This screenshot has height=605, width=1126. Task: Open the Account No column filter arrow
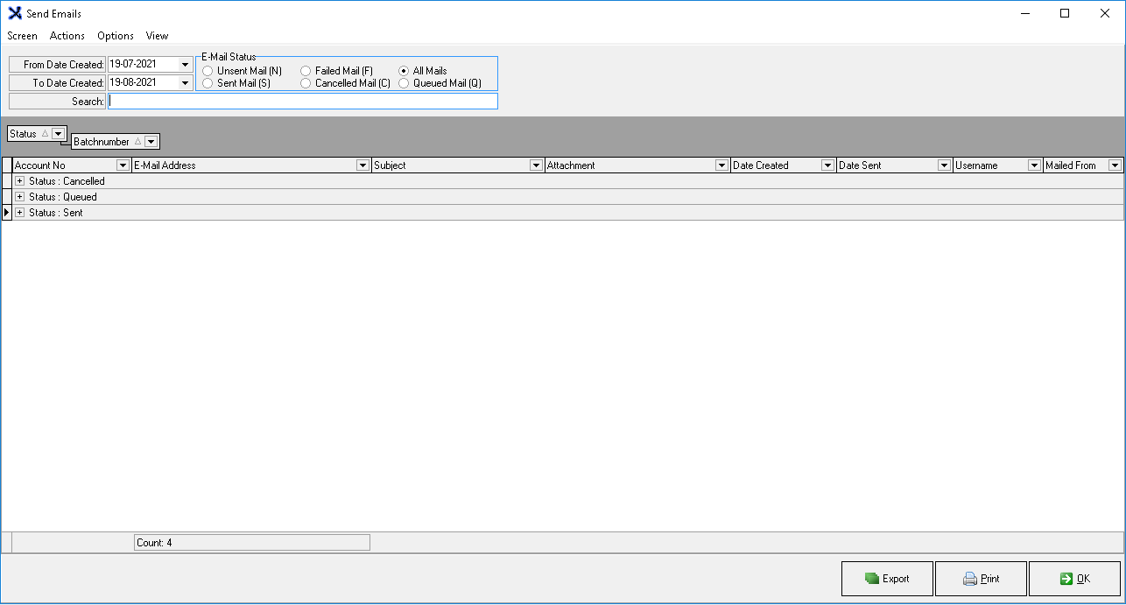(x=123, y=165)
